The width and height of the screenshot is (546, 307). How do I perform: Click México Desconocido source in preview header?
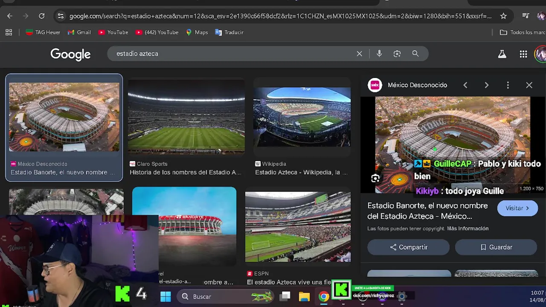click(x=417, y=85)
